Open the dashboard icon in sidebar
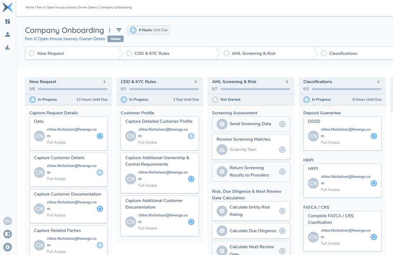 tap(7, 21)
